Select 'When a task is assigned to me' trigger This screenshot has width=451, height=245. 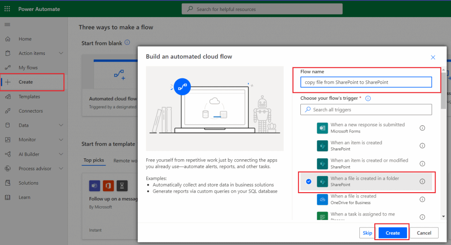click(x=366, y=216)
